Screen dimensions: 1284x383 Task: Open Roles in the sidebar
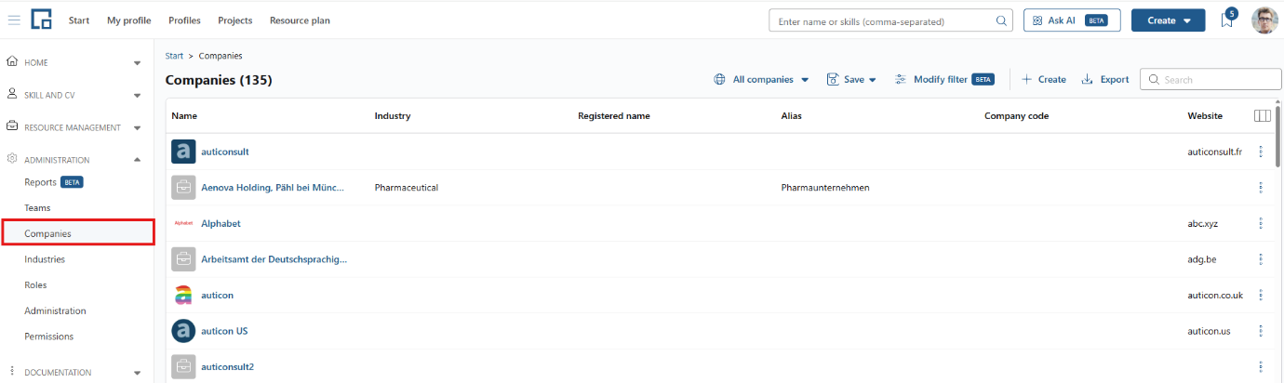pyautogui.click(x=35, y=285)
